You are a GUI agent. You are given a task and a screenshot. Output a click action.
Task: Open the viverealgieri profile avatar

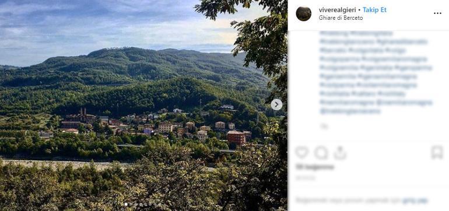tap(304, 14)
